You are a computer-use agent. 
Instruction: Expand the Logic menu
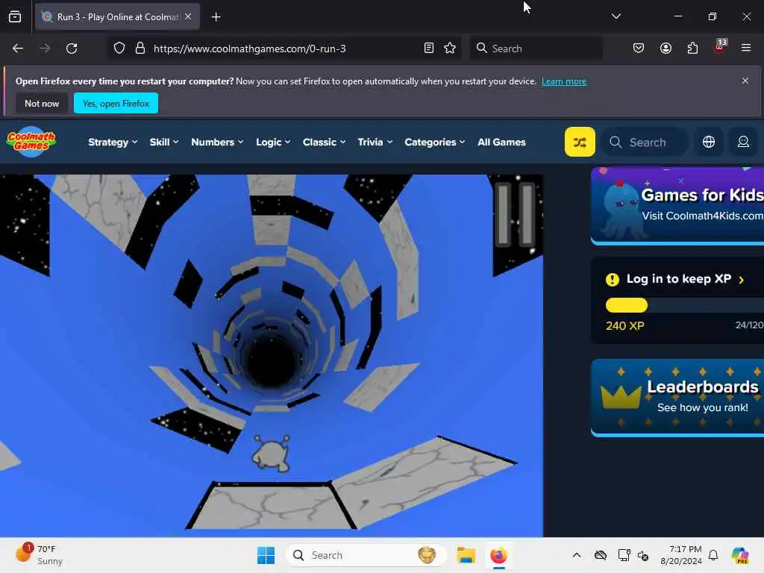273,142
